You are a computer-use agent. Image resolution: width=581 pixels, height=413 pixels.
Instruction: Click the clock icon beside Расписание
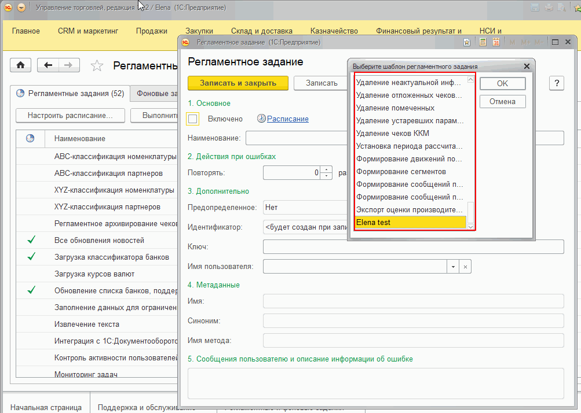pos(261,119)
